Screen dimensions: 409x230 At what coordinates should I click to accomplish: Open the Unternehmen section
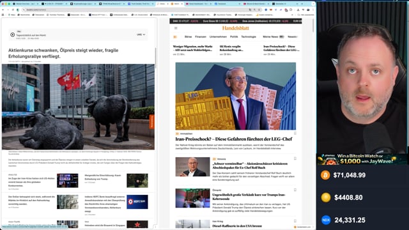coord(218,37)
